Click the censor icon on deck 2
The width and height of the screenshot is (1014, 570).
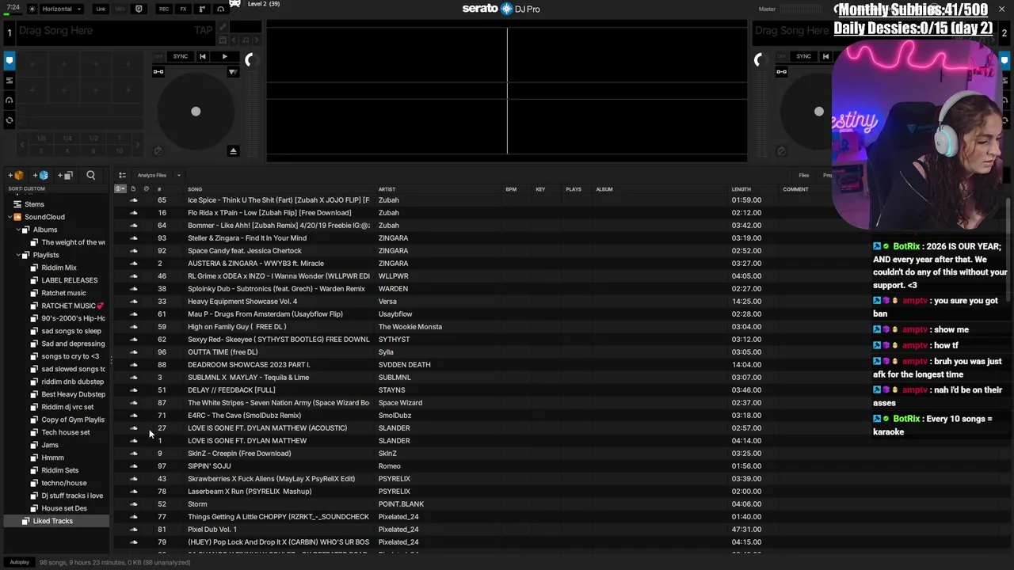click(781, 151)
